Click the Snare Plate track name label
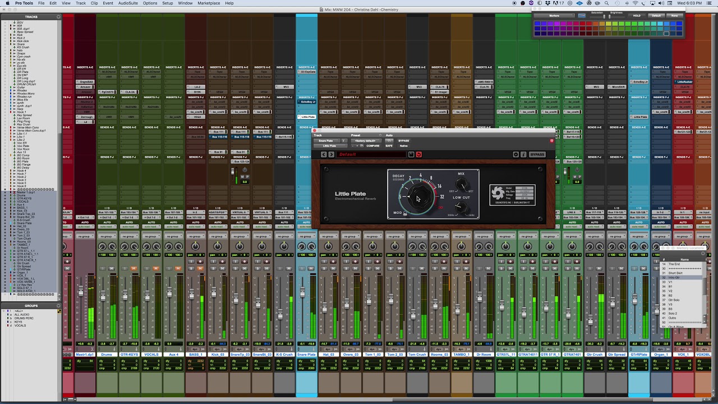The height and width of the screenshot is (404, 718). [x=306, y=355]
